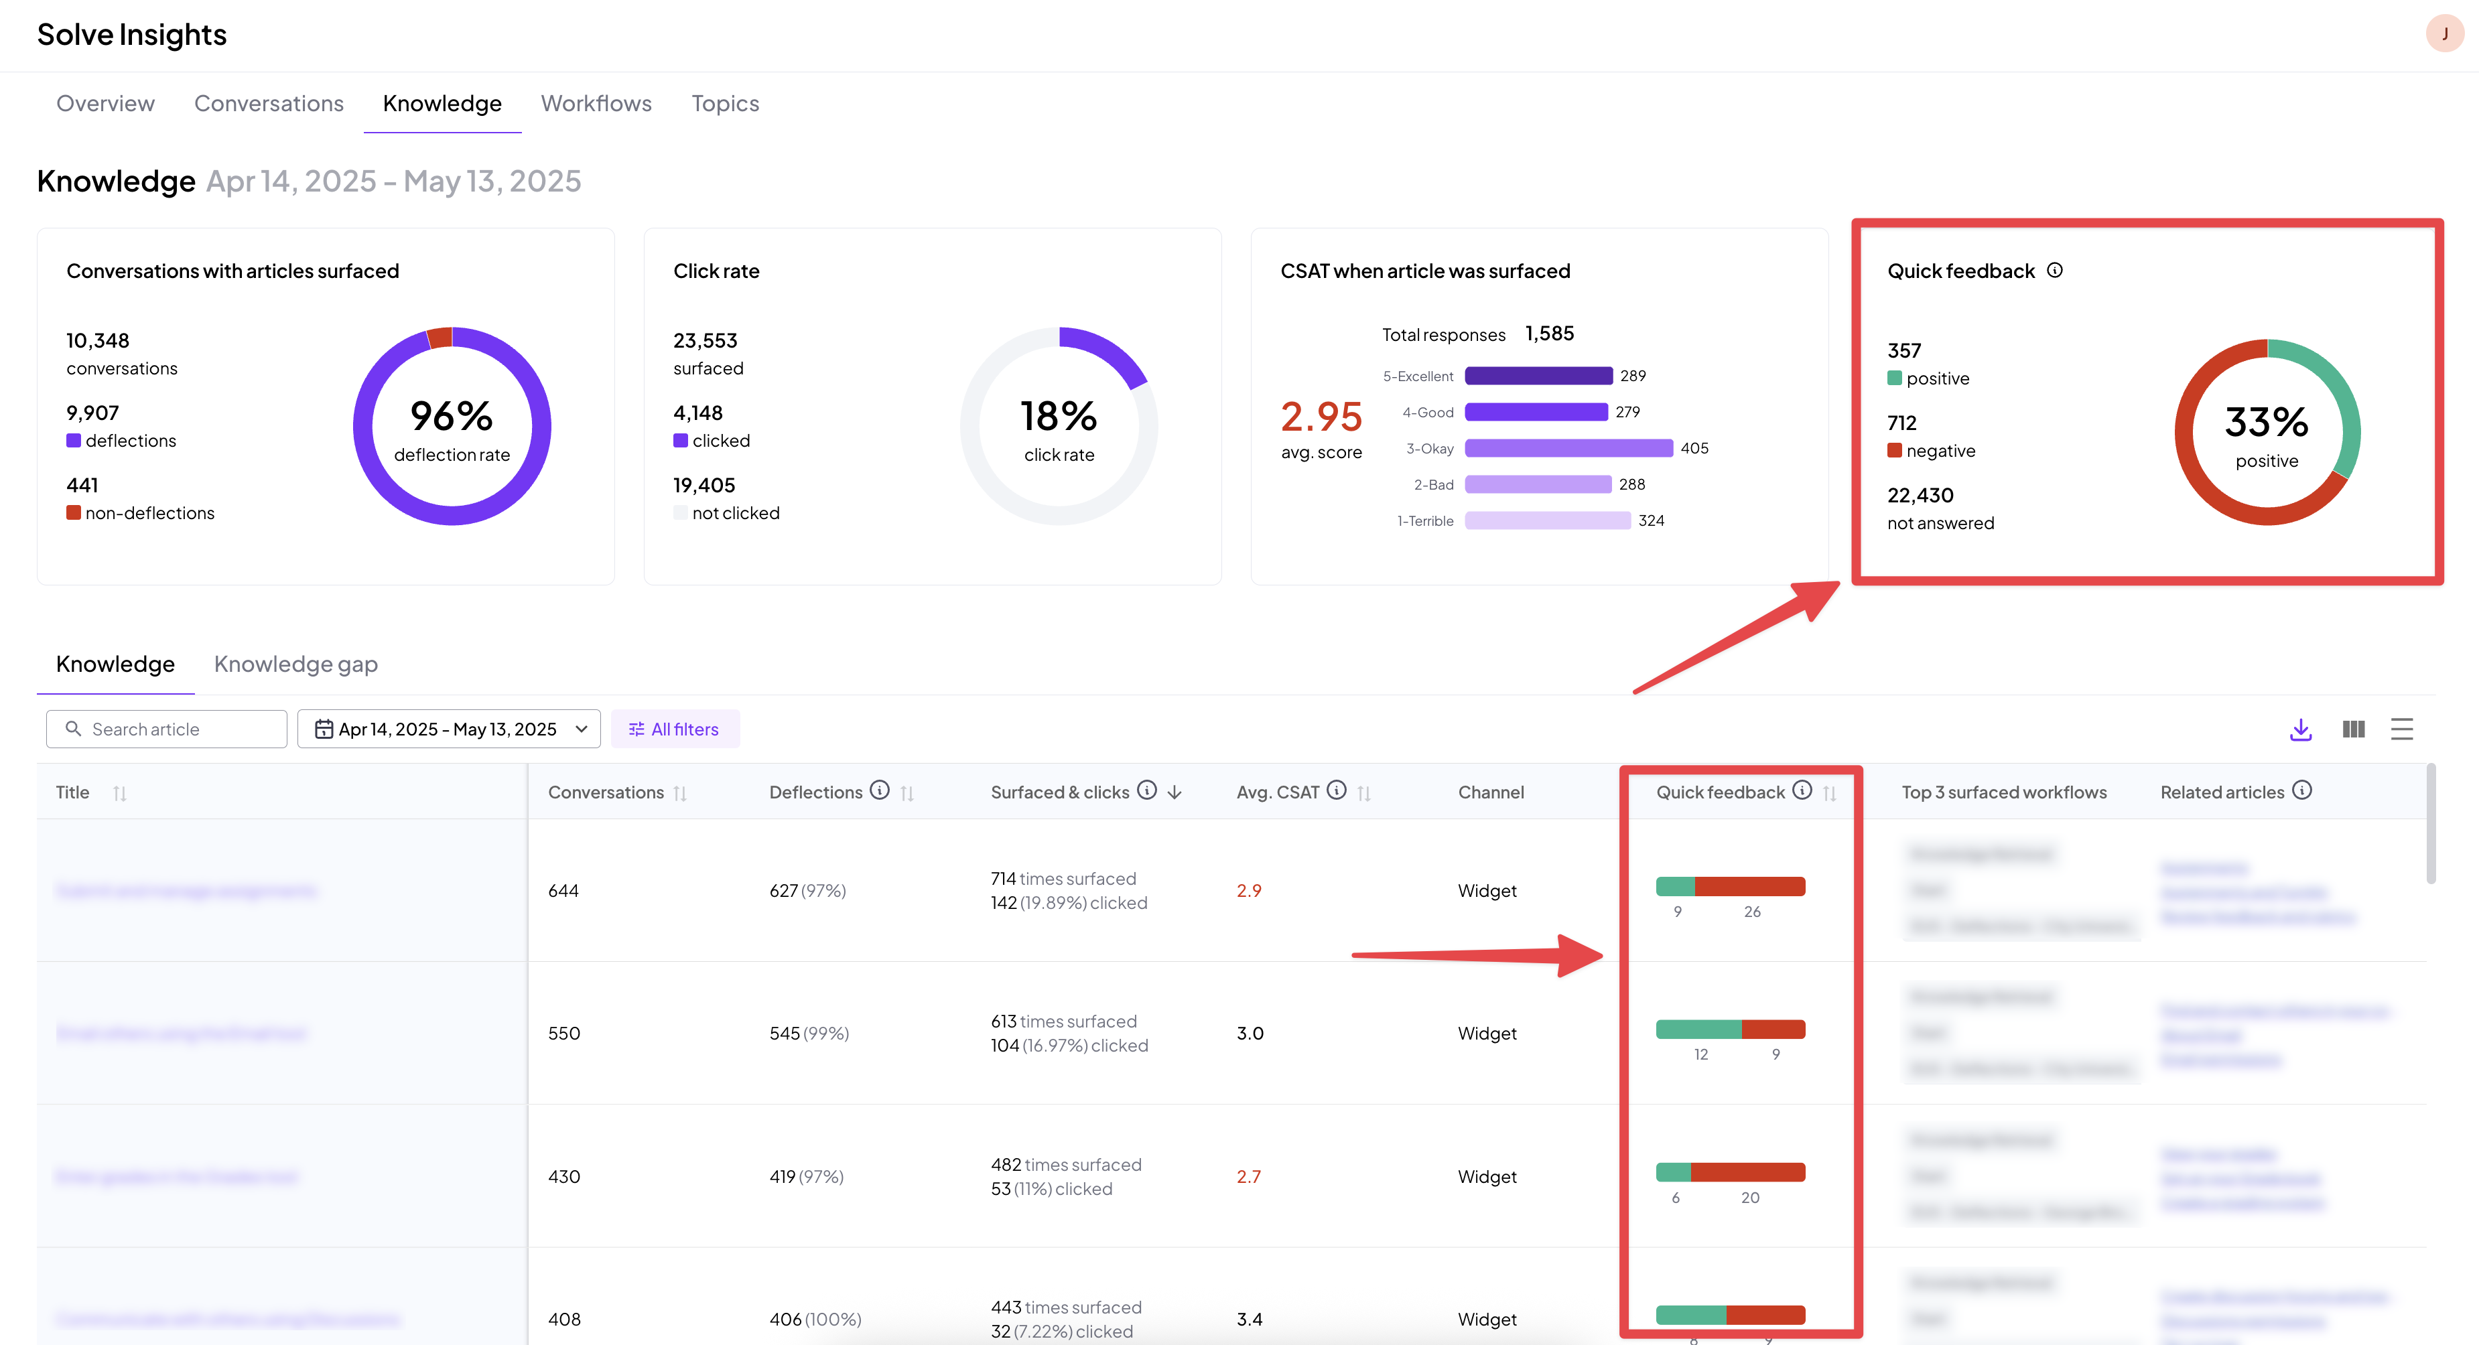Sort table by Conversations column
The height and width of the screenshot is (1345, 2479).
pos(680,793)
